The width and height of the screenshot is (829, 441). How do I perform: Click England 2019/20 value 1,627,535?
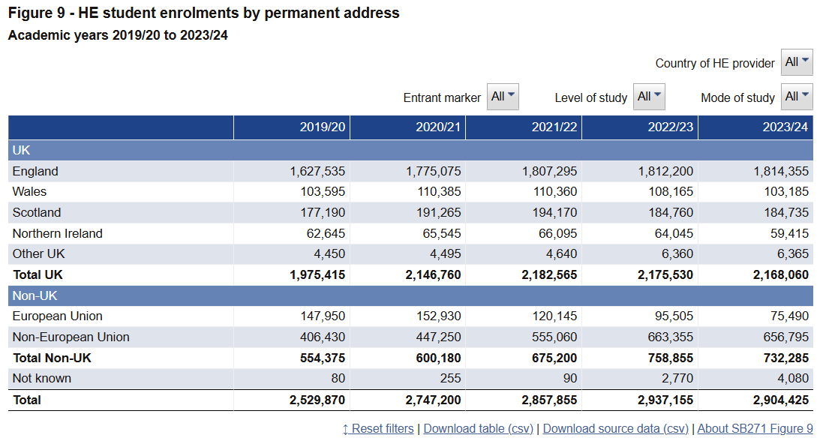point(317,171)
